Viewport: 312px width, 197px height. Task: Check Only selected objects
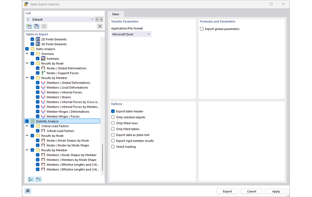pyautogui.click(x=113, y=117)
